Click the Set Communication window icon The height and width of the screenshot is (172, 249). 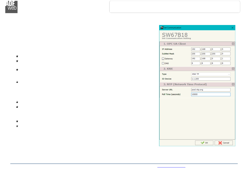(162, 28)
